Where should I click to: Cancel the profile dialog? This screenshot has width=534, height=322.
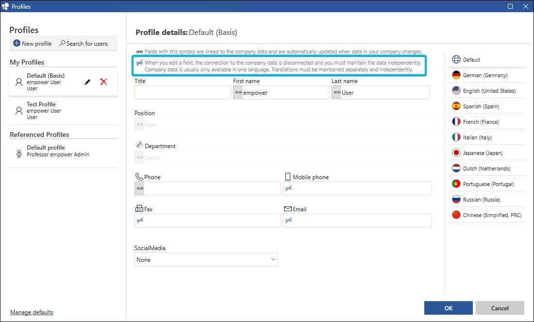500,308
